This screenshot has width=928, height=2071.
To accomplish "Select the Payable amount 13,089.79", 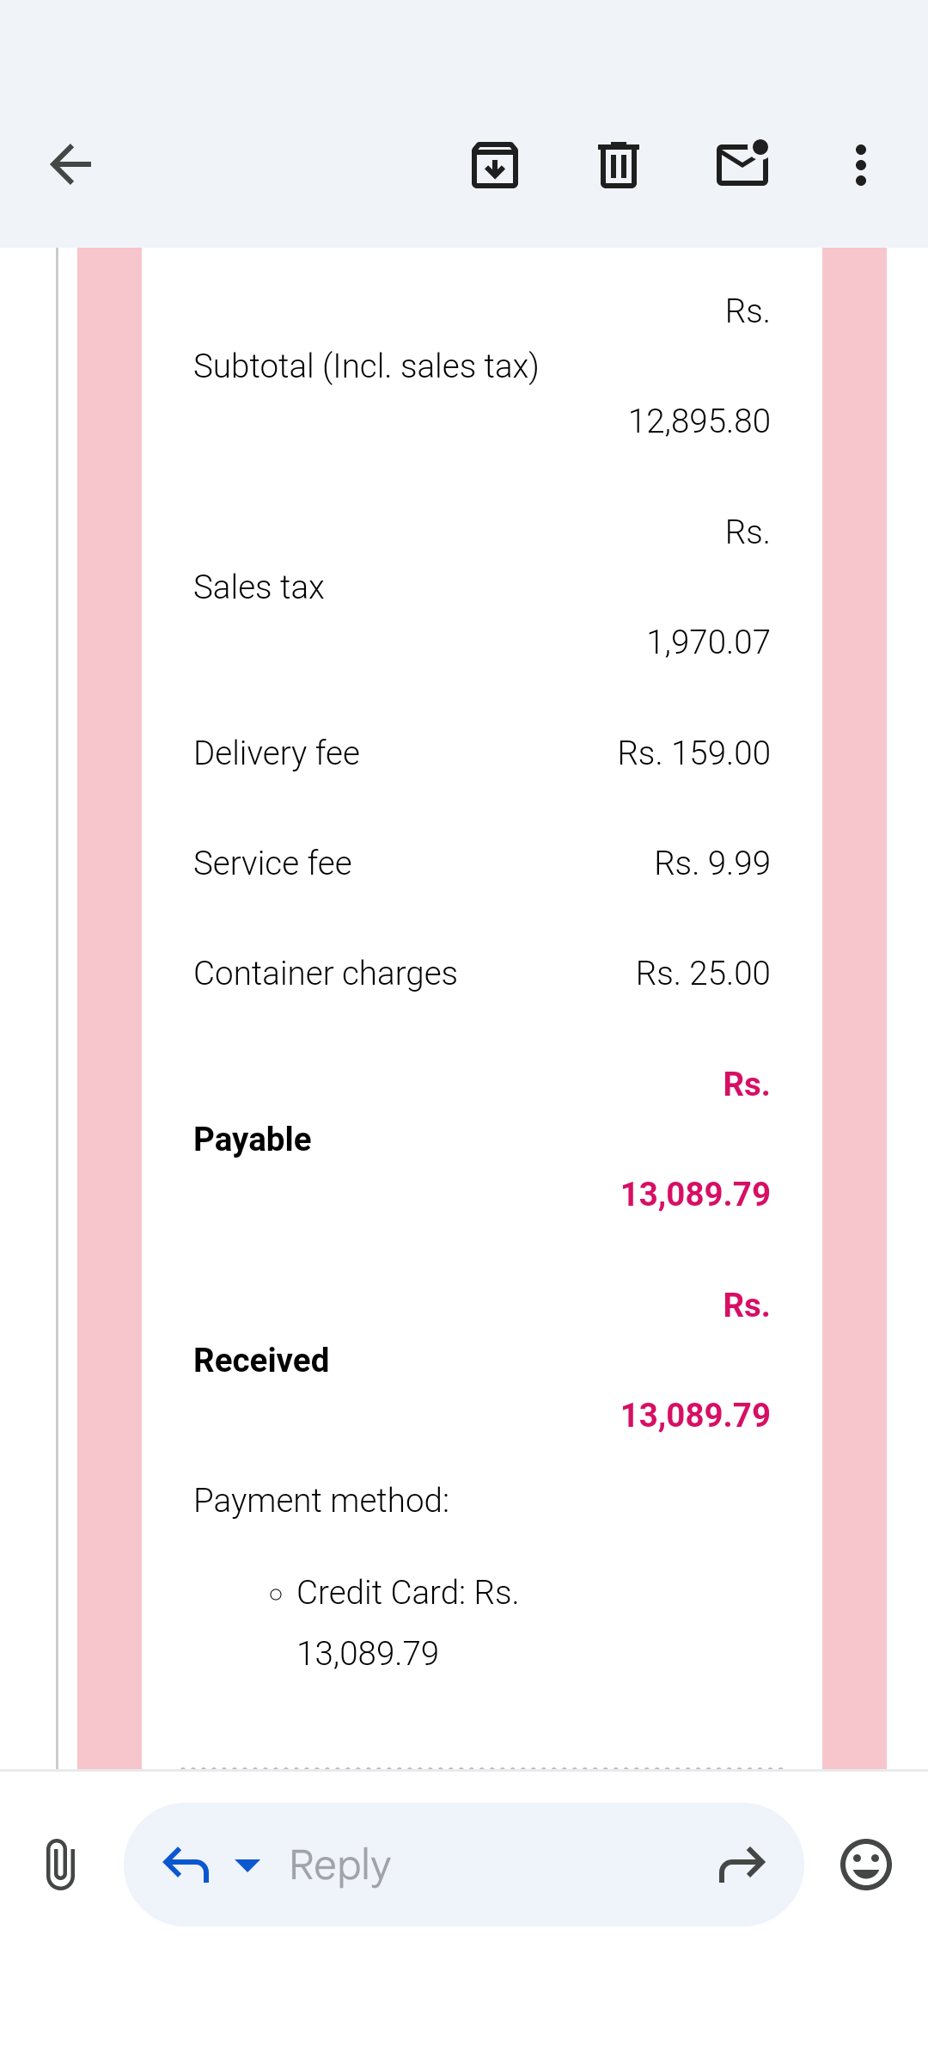I will (x=695, y=1194).
